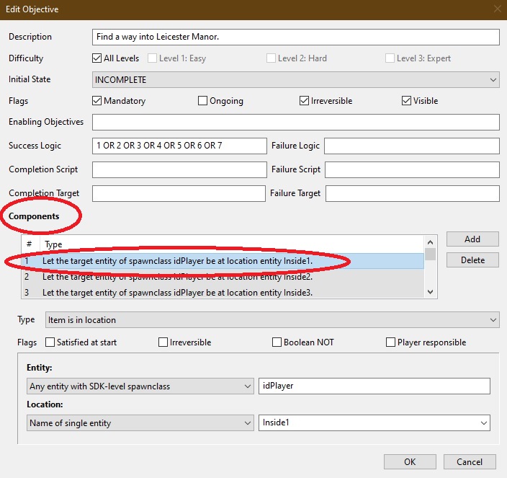
Task: Expand the Inside1 location value combo box
Action: (x=483, y=423)
